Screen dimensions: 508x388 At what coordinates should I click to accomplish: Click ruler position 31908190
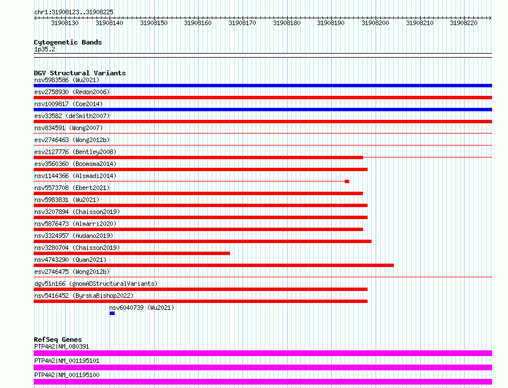pyautogui.click(x=331, y=23)
